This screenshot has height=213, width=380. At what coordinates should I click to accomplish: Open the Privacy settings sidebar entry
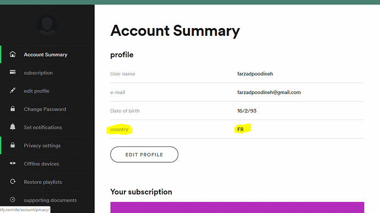[x=47, y=145]
